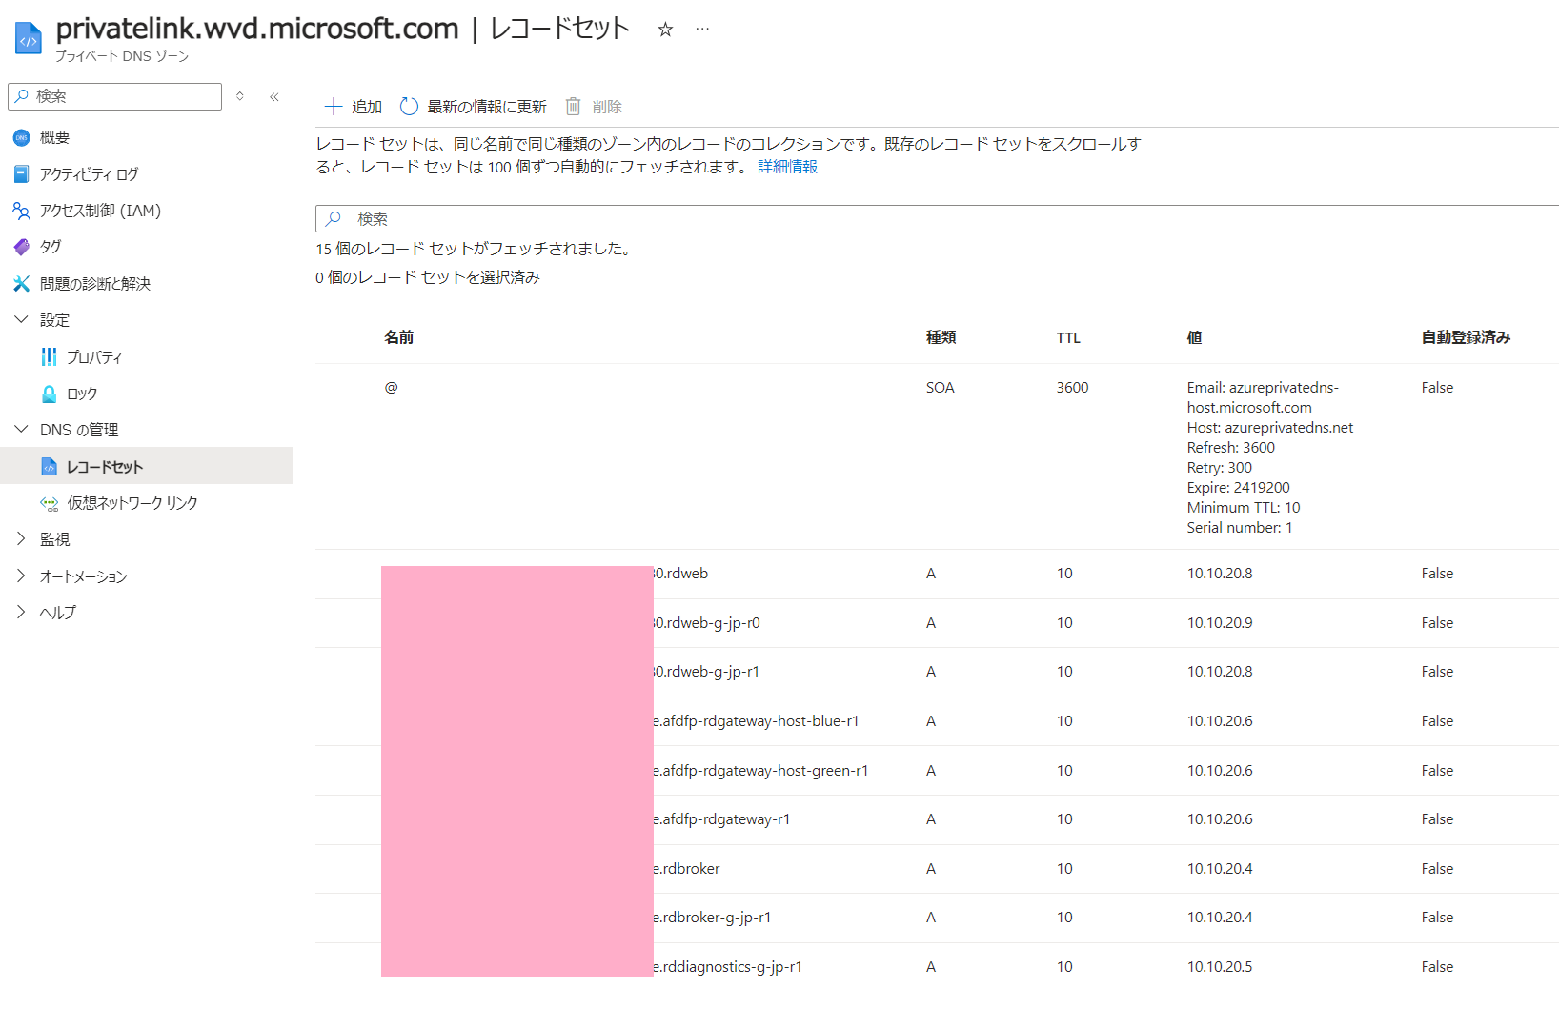Sort by the TTL column header

(1068, 337)
